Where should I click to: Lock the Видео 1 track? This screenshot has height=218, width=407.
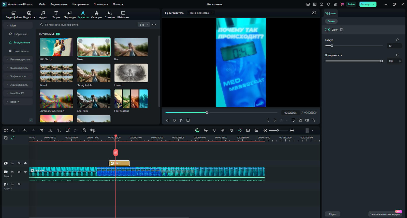[12, 172]
